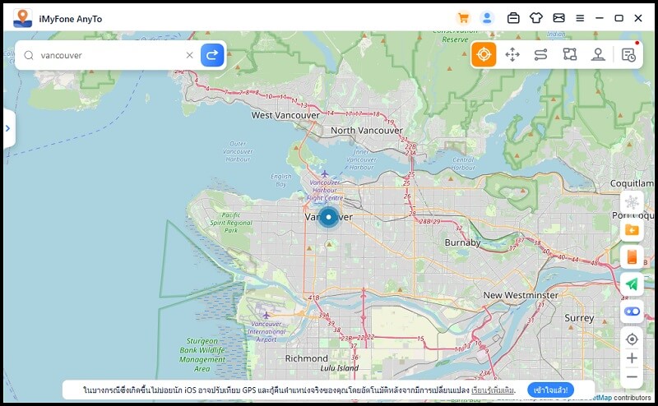Click New Westminster map label
This screenshot has height=406, width=658.
[521, 295]
